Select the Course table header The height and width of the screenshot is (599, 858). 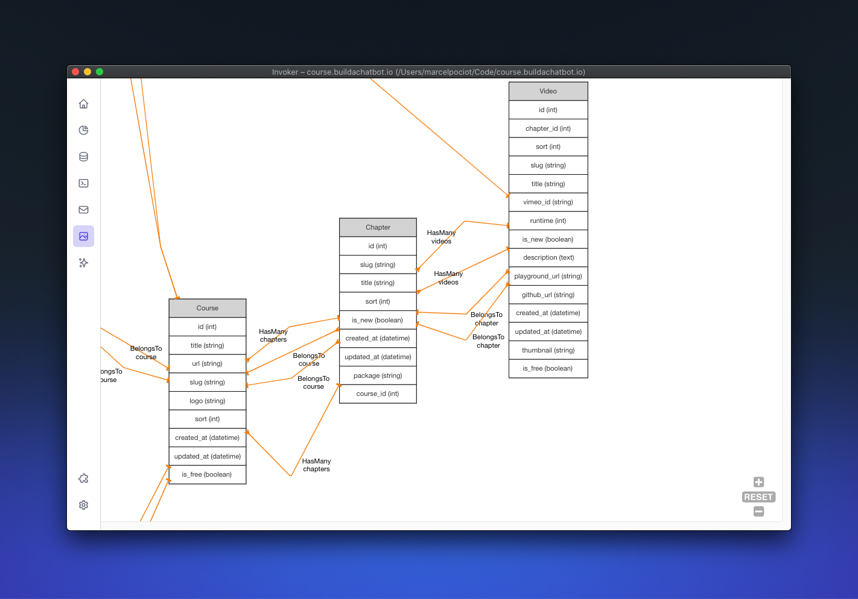[207, 308]
